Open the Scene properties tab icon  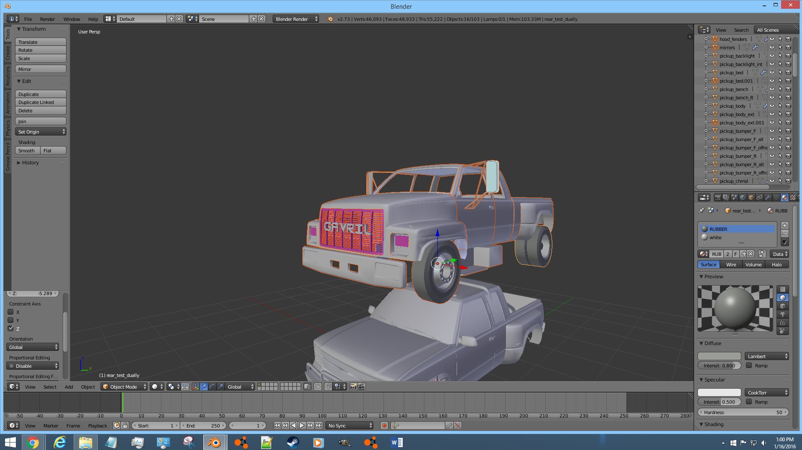734,197
